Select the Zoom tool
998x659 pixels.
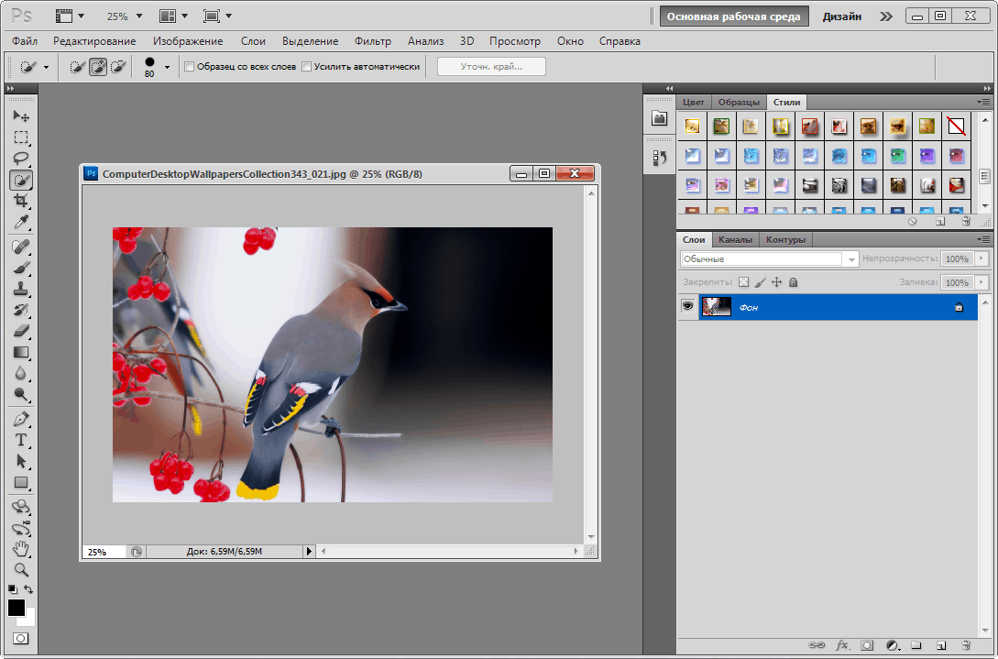21,570
